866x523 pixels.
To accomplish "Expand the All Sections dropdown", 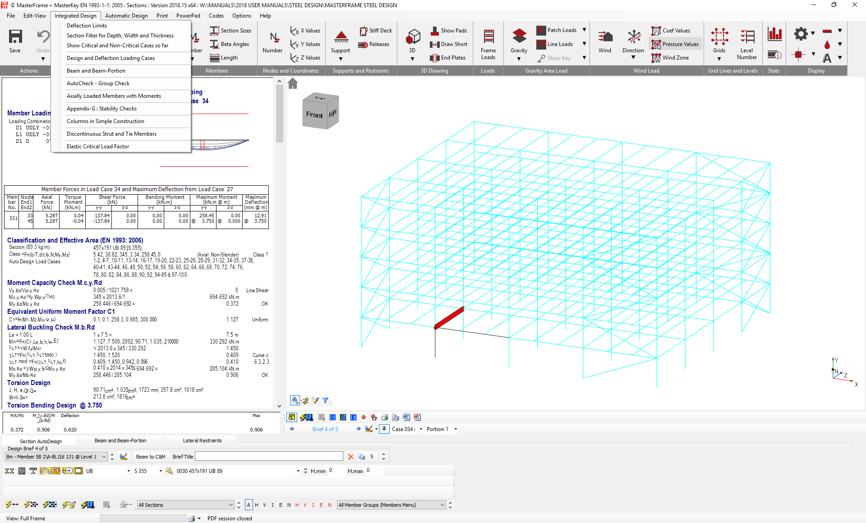I will click(x=231, y=505).
